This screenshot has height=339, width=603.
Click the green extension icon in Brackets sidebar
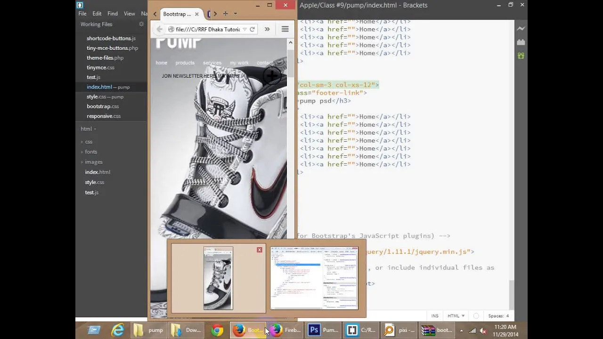coord(521,56)
